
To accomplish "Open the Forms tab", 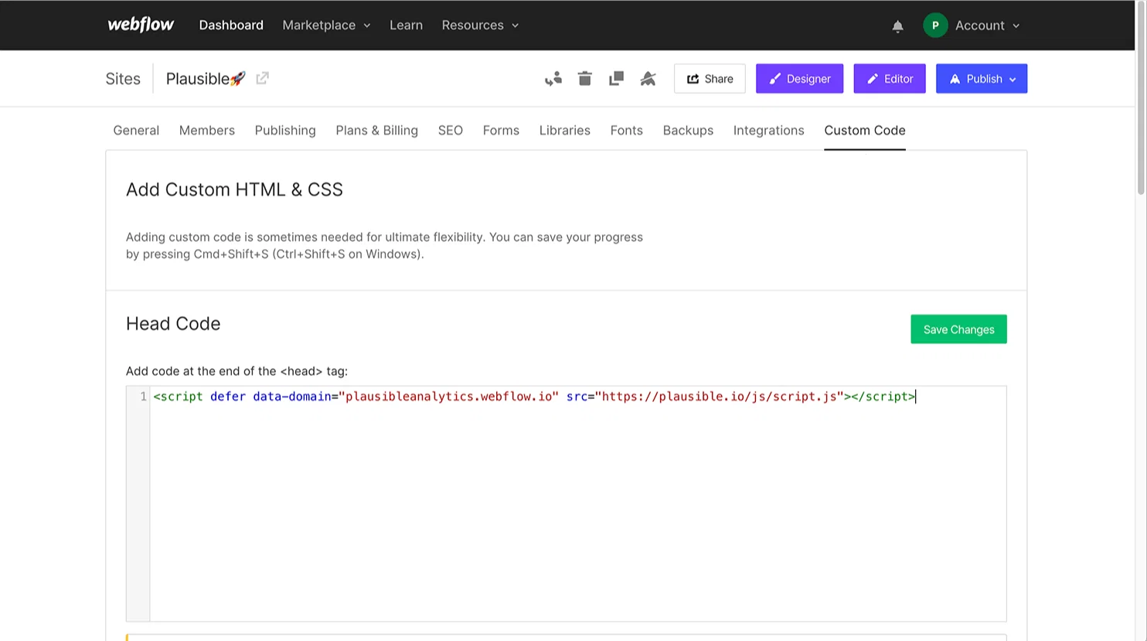I will [501, 130].
